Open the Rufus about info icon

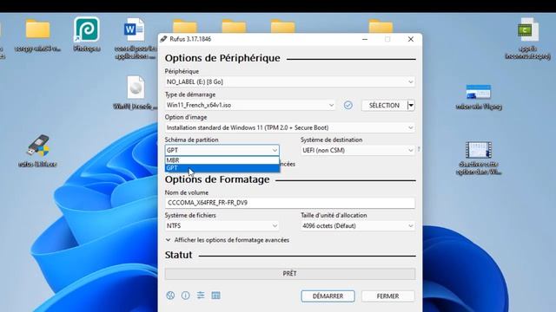pyautogui.click(x=185, y=295)
